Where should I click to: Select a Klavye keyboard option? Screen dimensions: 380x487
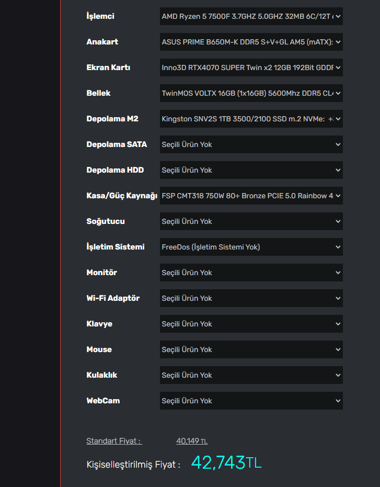[251, 324]
